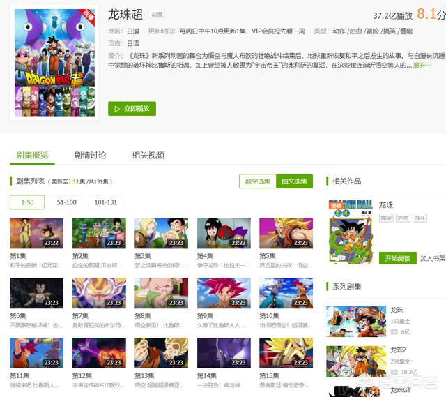Click the 日漫 region link
This screenshot has width=446, height=397.
[133, 31]
